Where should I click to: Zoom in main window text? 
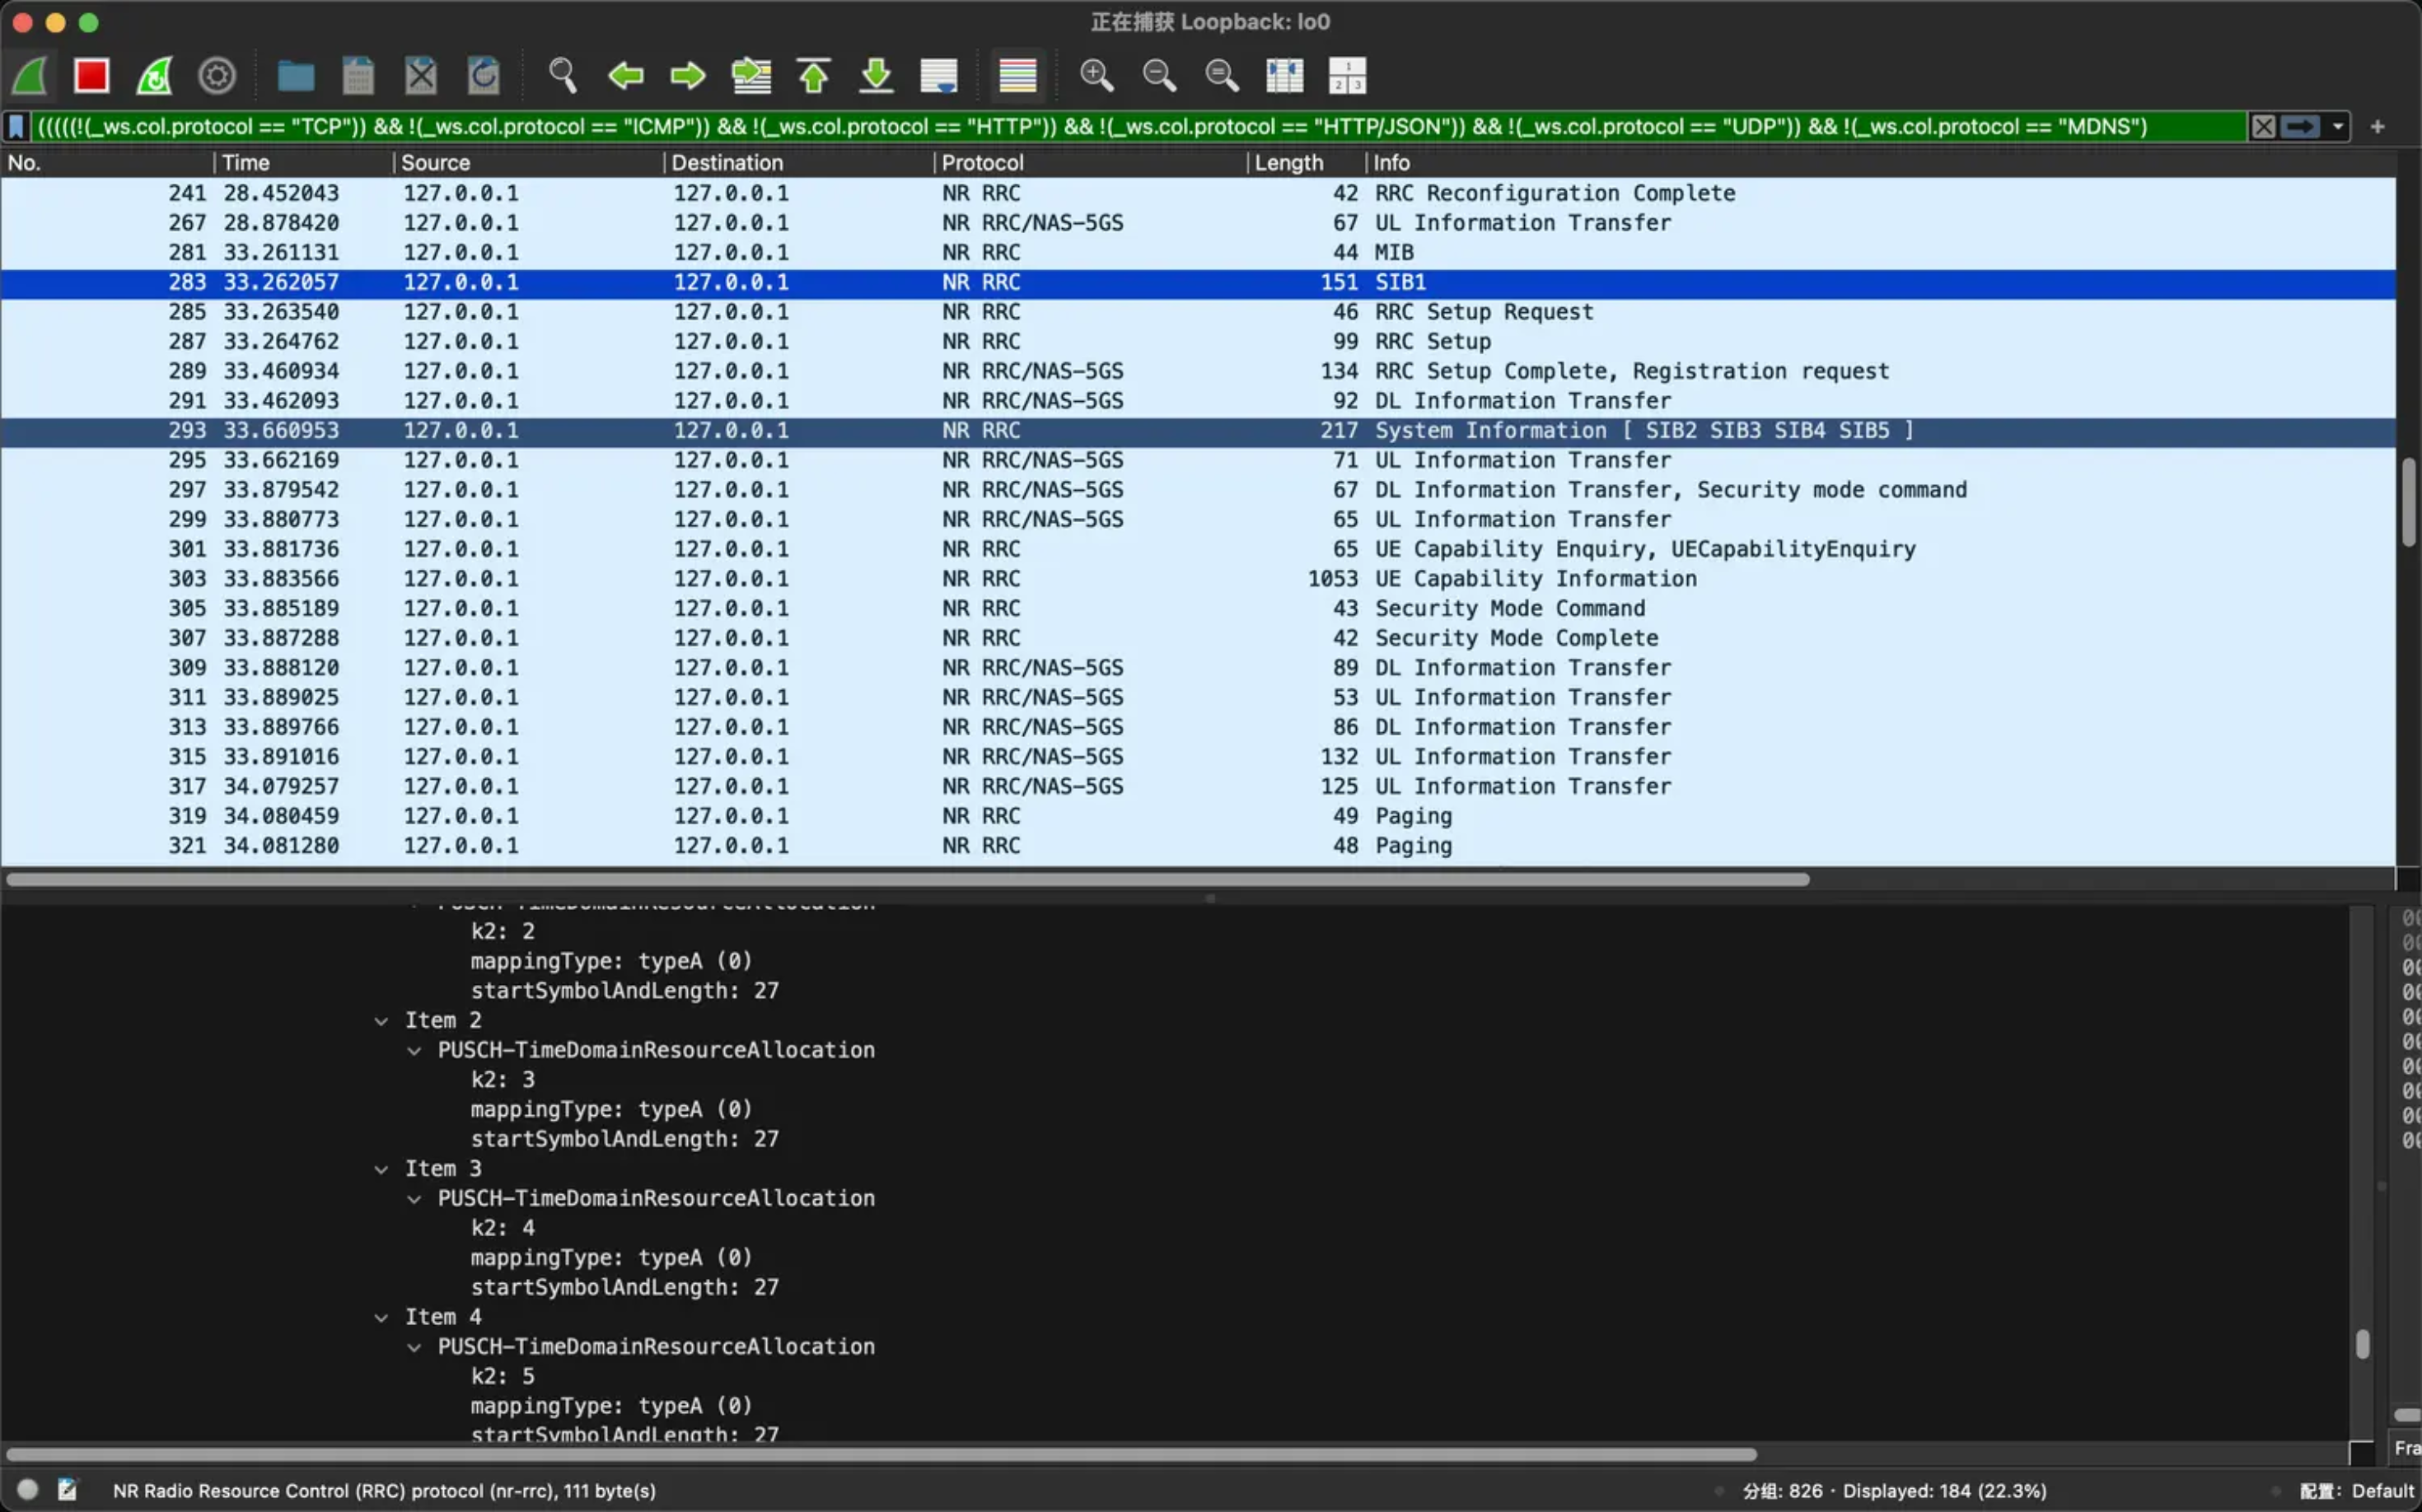(x=1096, y=76)
